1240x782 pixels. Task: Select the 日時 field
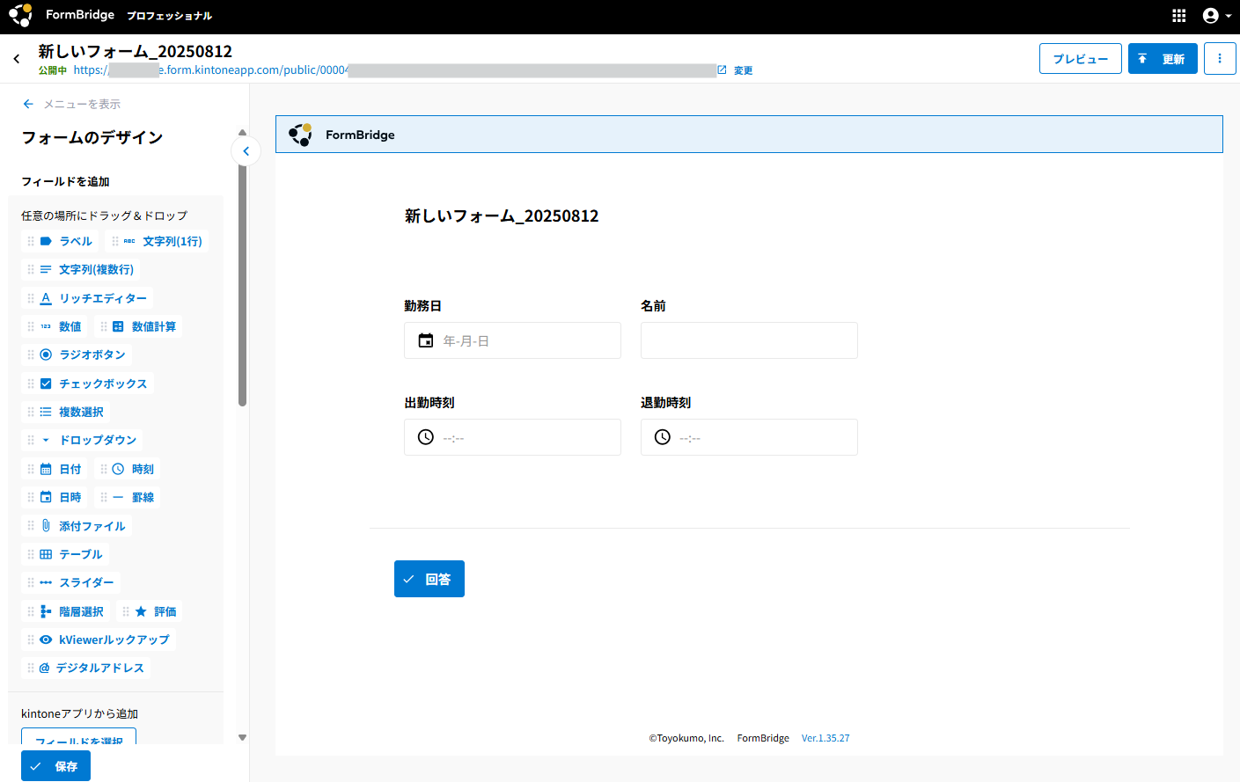pyautogui.click(x=55, y=497)
